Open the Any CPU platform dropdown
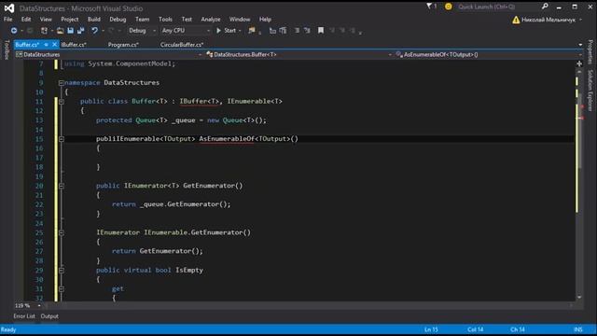The image size is (597, 336). 186,31
